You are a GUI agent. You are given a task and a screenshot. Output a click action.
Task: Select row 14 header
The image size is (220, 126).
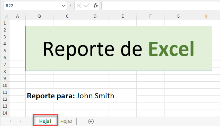click(5, 113)
